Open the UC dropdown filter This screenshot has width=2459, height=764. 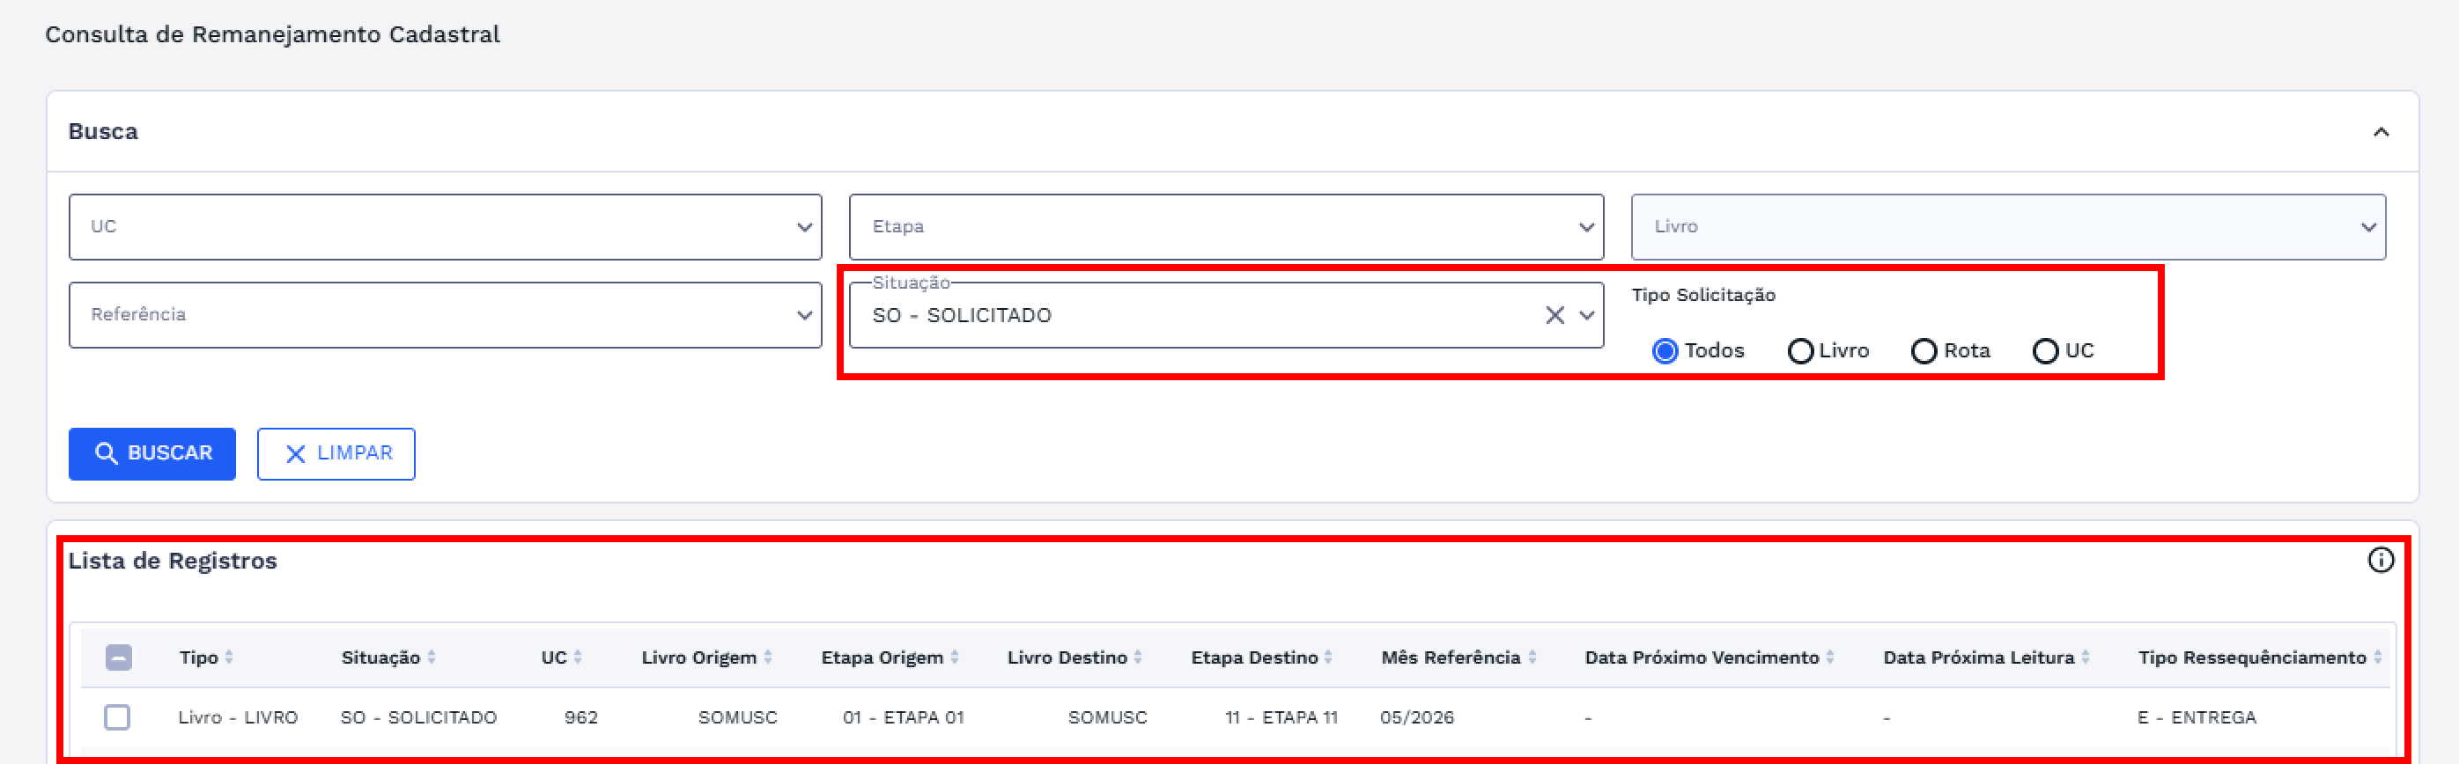(x=445, y=227)
